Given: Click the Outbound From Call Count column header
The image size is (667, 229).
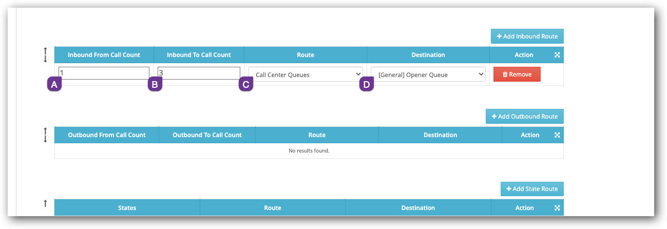Looking at the screenshot, I should pyautogui.click(x=107, y=135).
